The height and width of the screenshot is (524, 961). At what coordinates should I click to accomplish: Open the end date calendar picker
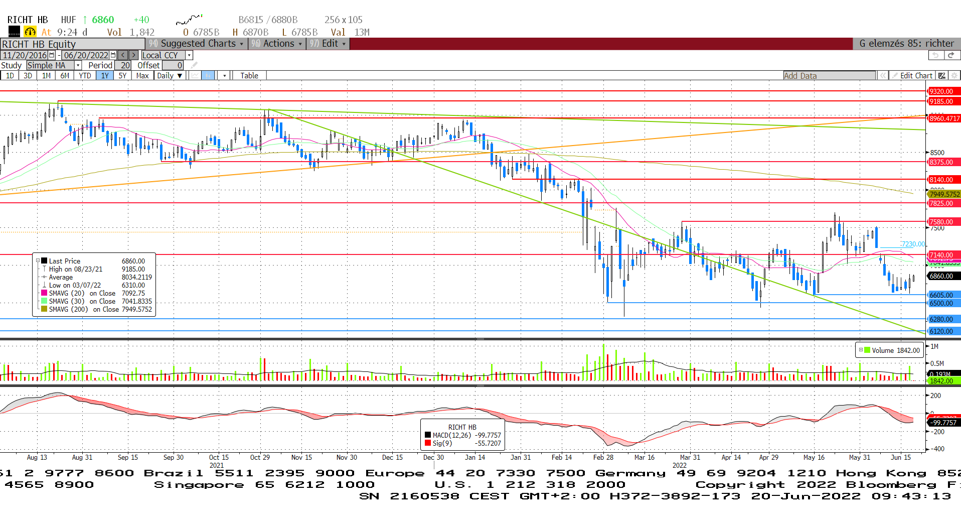(x=113, y=55)
